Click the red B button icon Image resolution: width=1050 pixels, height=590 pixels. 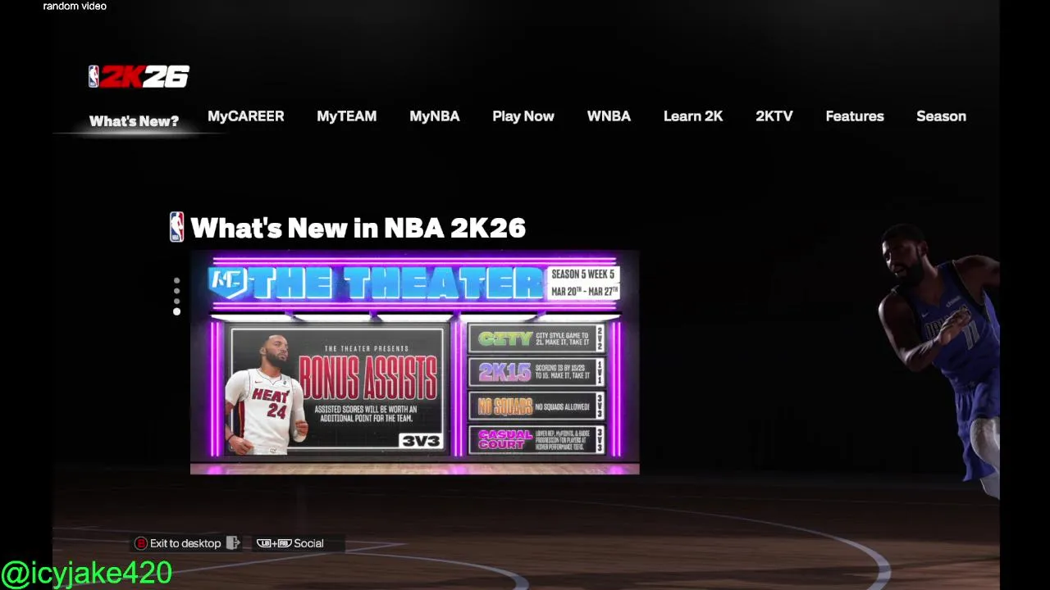pos(140,543)
